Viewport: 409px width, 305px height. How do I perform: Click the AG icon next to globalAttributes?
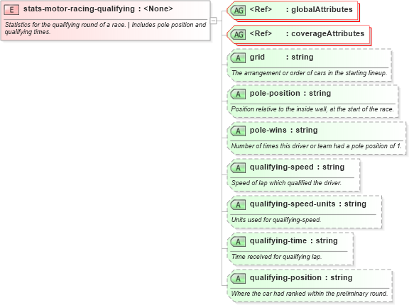(238, 11)
